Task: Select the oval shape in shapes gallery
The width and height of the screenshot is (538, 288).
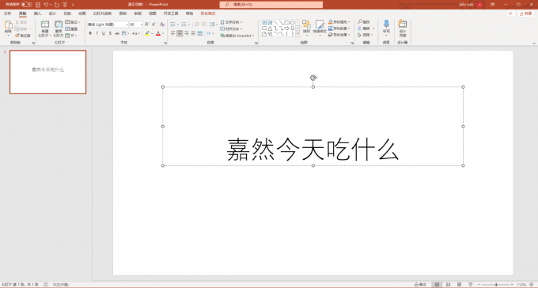Action: [292, 22]
